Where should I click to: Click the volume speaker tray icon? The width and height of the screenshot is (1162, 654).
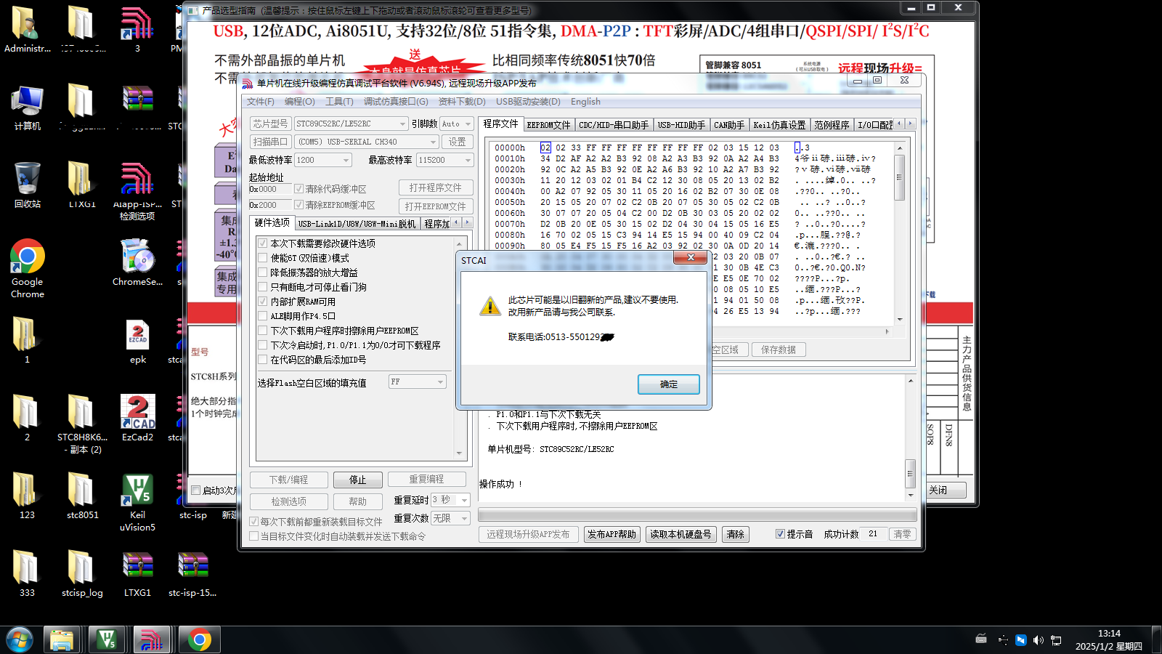click(x=1038, y=639)
